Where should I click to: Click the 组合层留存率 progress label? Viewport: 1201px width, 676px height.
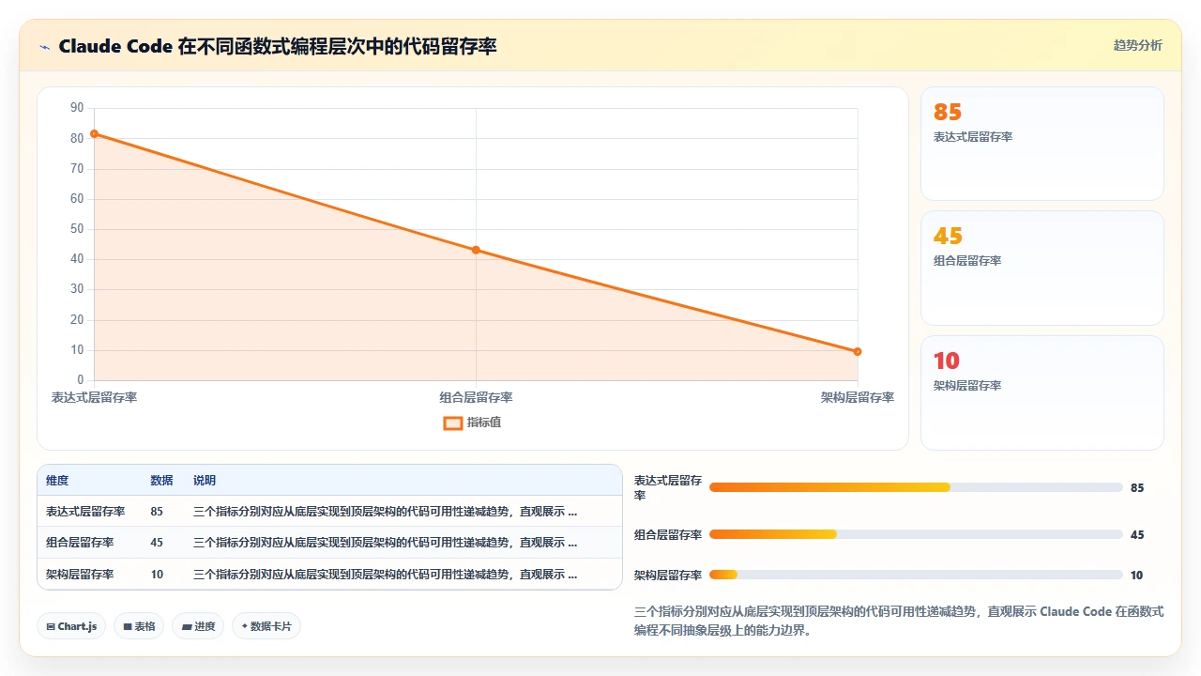coord(668,535)
